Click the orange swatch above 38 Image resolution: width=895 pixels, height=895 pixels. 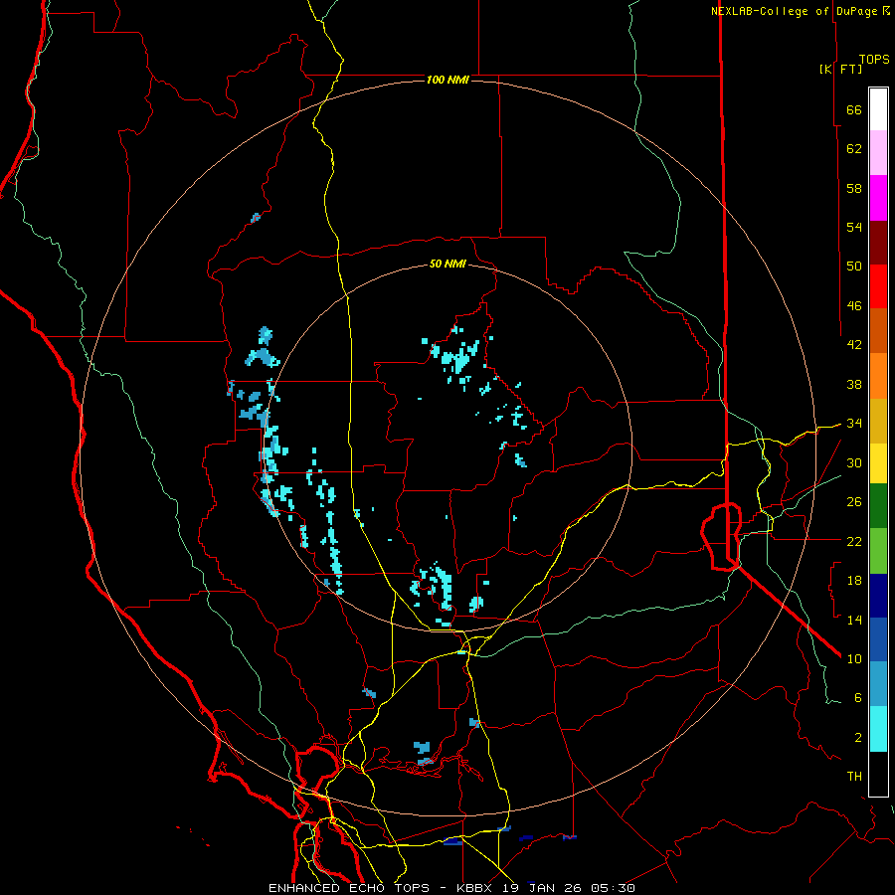coord(878,376)
